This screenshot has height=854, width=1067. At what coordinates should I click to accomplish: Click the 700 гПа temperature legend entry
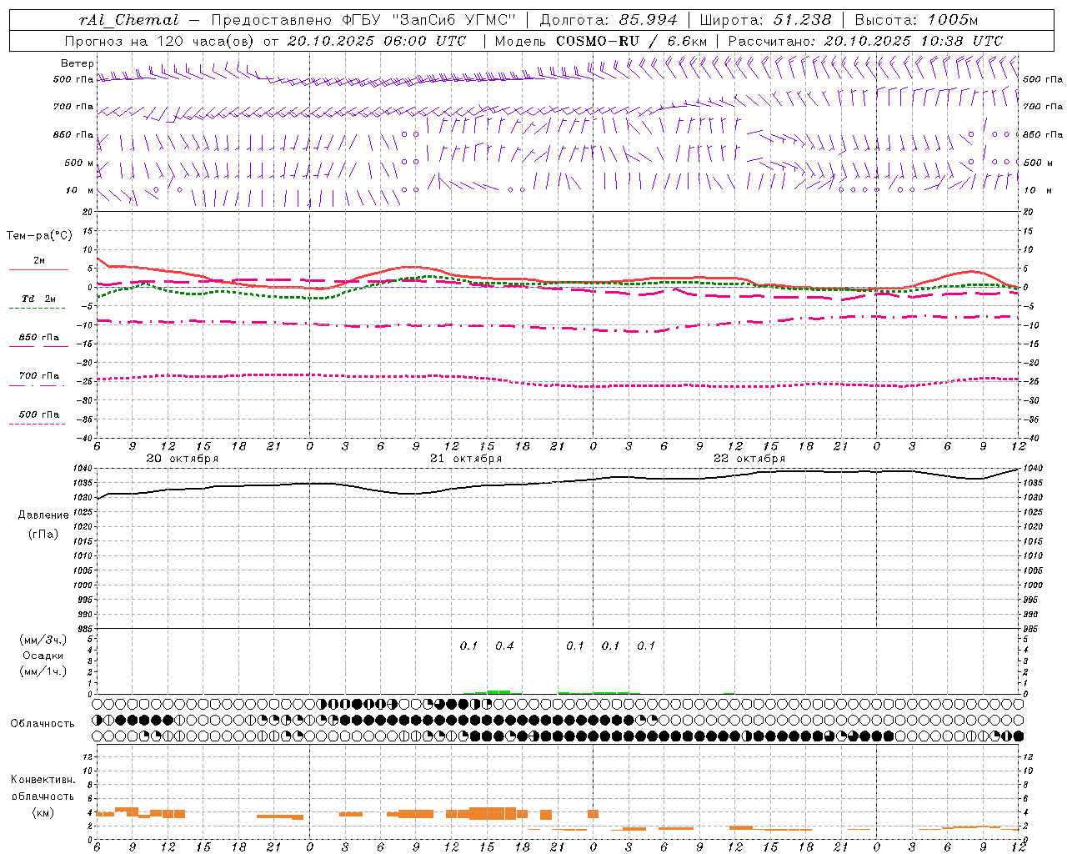(x=39, y=376)
